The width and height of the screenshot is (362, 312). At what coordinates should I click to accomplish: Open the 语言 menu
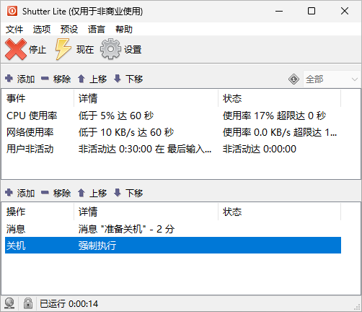tap(97, 30)
